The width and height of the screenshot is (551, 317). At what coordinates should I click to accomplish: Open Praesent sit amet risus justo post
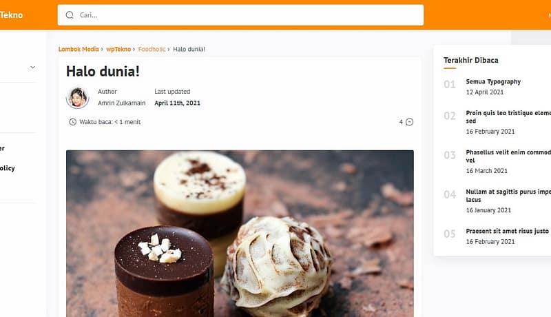[x=508, y=231]
